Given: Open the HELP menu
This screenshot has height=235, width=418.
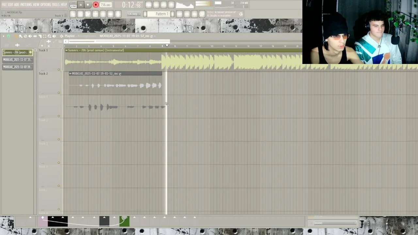Looking at the screenshot, I should click(x=64, y=5).
